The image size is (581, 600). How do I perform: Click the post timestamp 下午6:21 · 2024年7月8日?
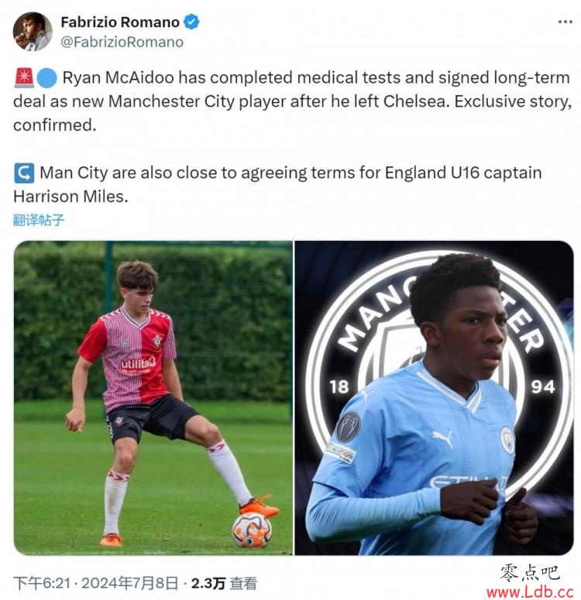click(x=96, y=583)
